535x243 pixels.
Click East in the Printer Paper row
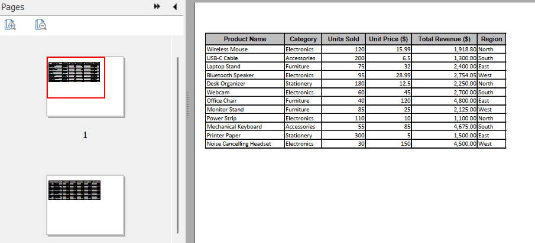pos(484,136)
